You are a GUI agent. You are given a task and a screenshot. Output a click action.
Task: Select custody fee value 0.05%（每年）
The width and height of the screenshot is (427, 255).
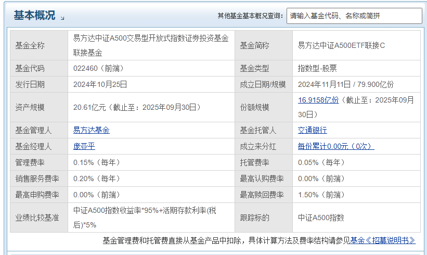321,163
